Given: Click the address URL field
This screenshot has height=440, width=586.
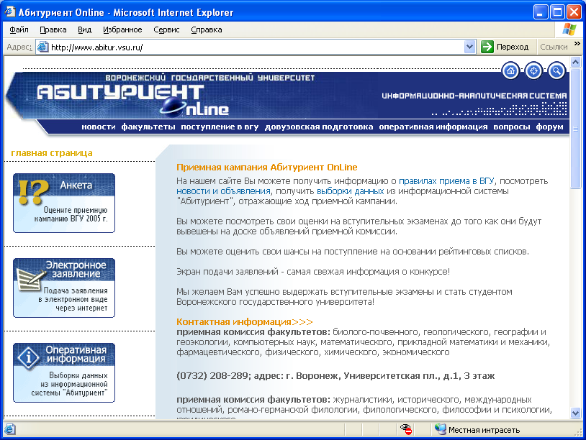Looking at the screenshot, I should click(x=257, y=47).
